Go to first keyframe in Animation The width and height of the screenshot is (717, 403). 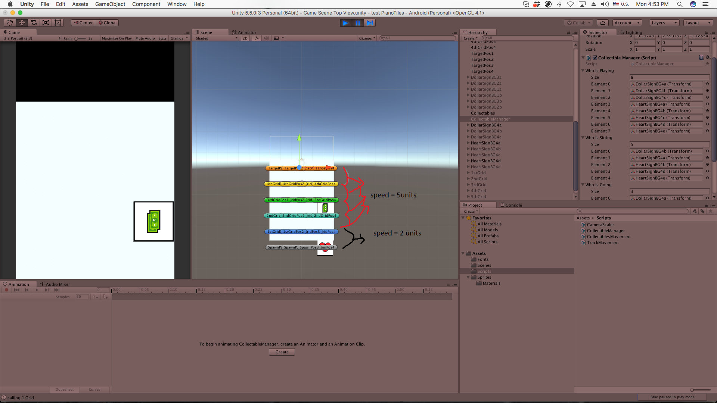click(16, 290)
